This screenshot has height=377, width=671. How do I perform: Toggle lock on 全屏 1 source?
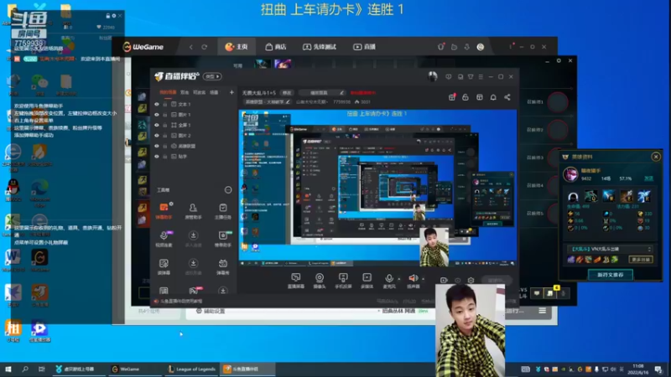click(x=164, y=125)
